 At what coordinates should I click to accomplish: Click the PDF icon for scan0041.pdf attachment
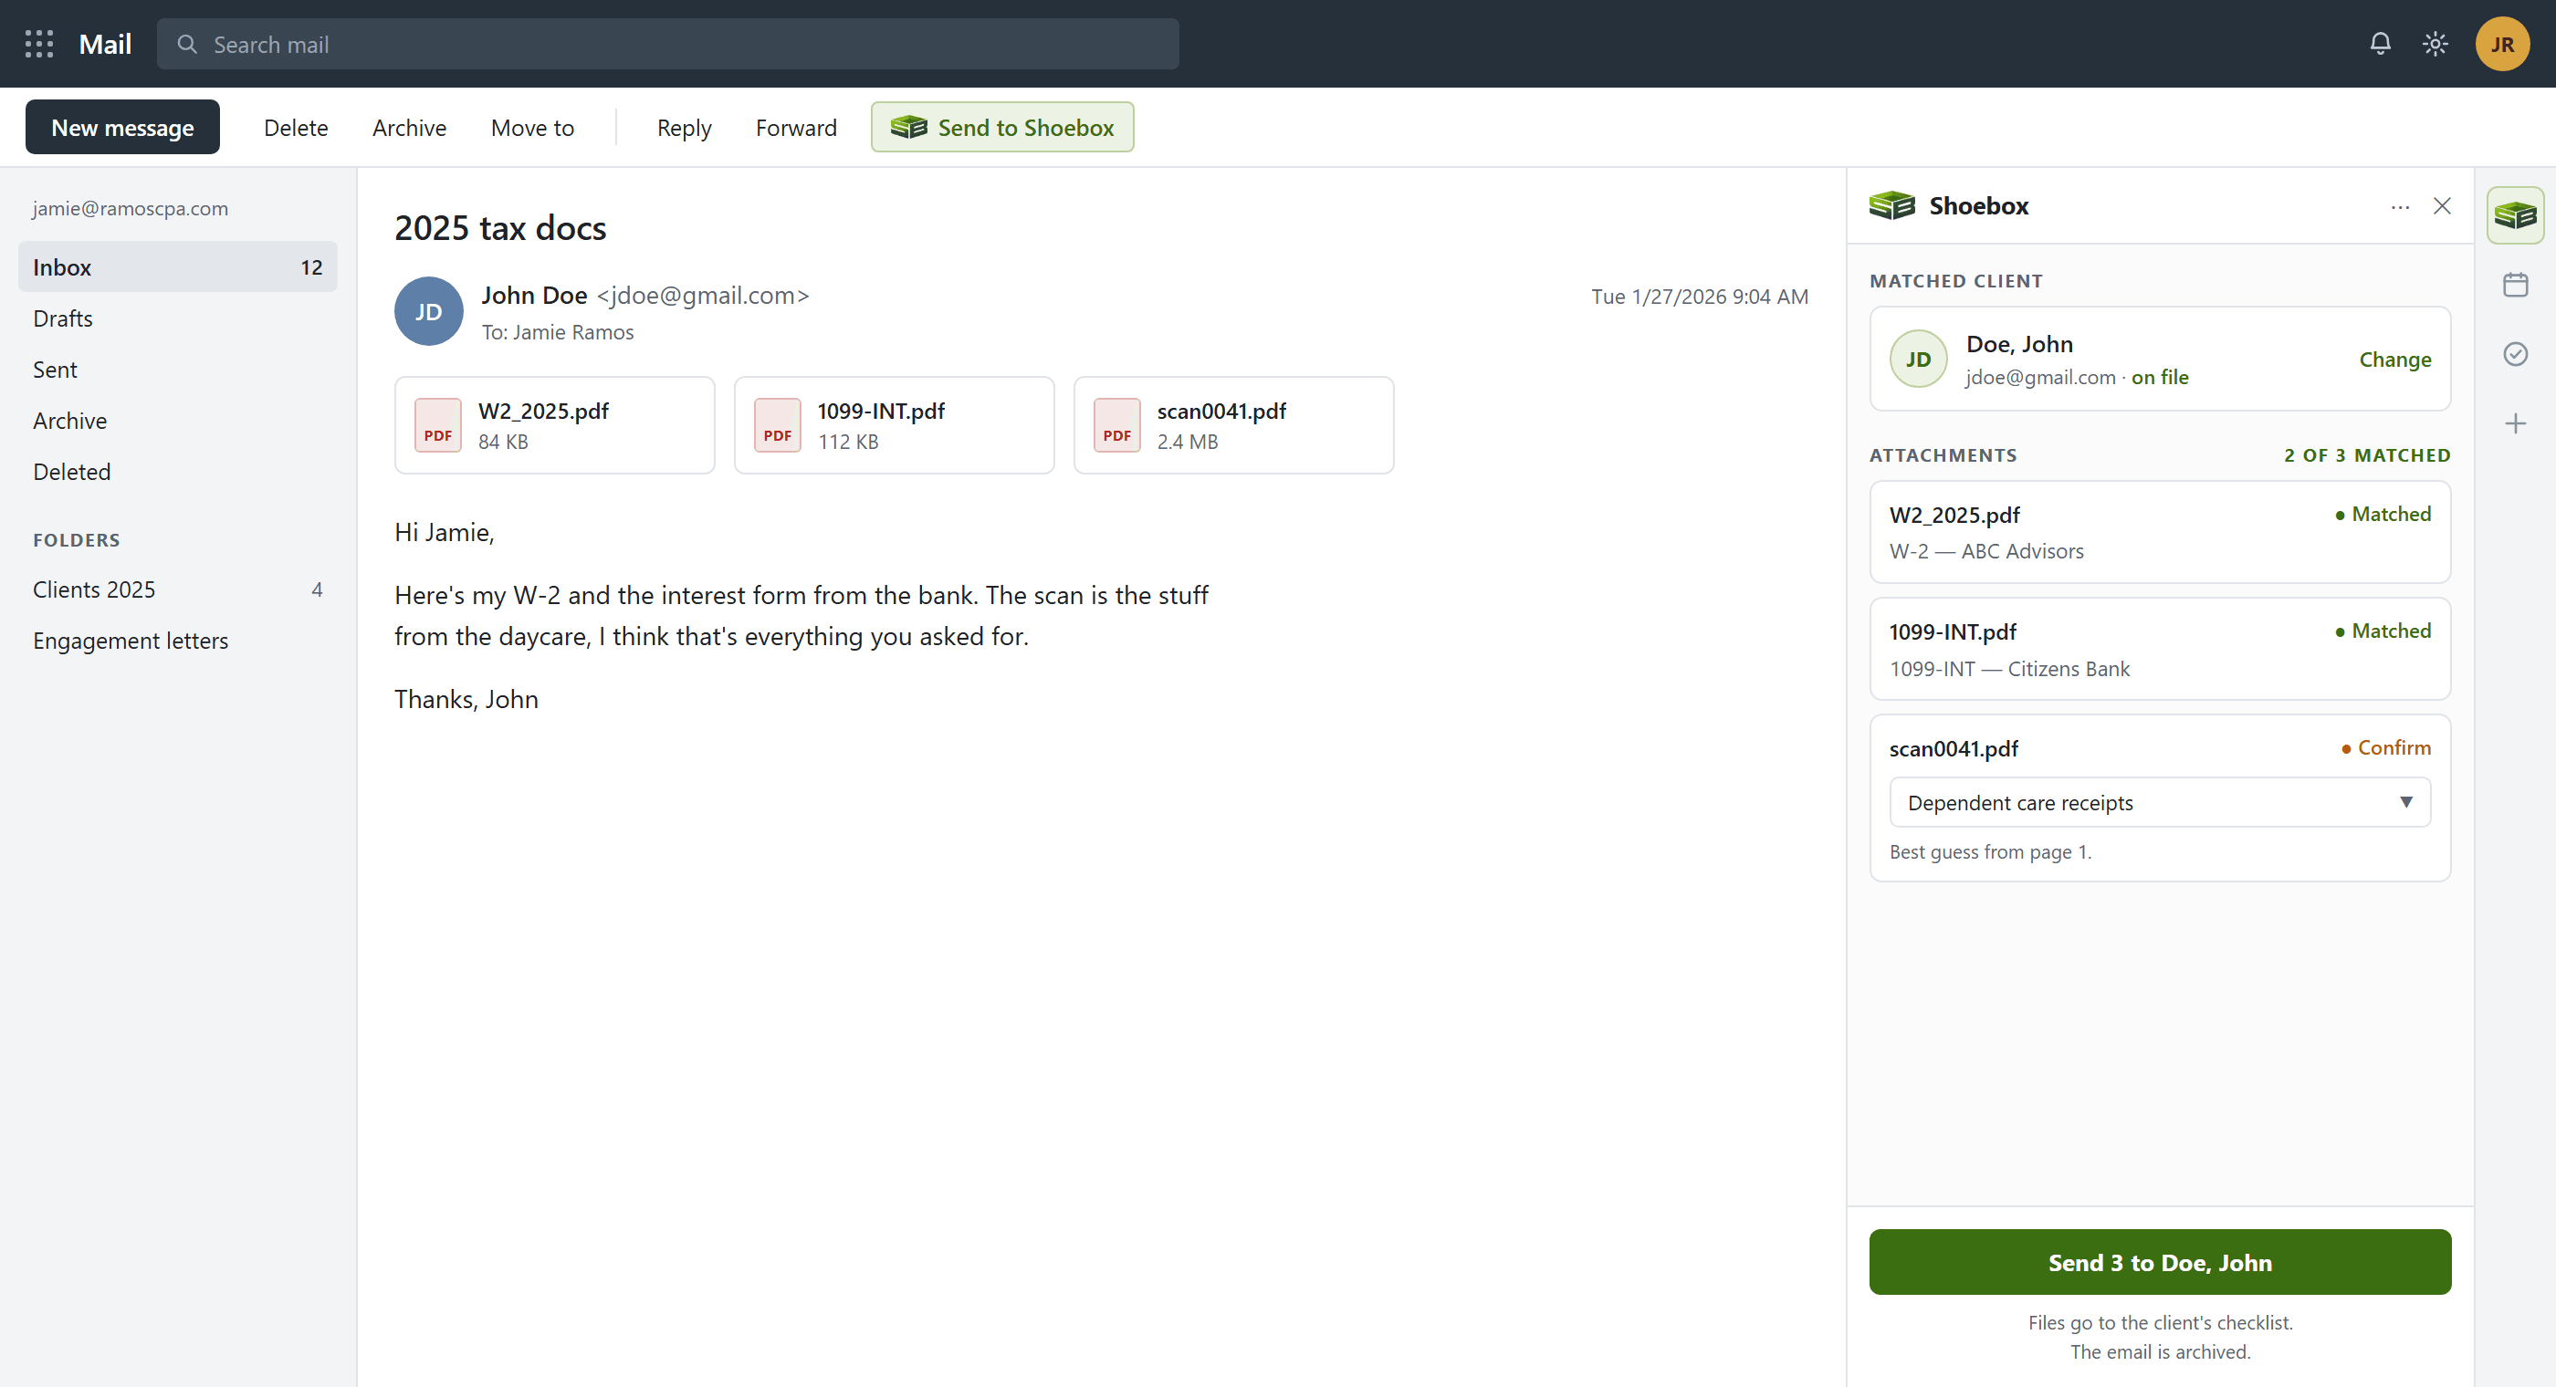pyautogui.click(x=1116, y=424)
